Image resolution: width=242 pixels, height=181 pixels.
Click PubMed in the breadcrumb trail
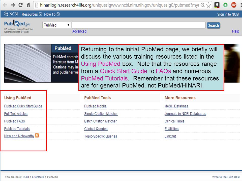pyautogui.click(x=52, y=177)
